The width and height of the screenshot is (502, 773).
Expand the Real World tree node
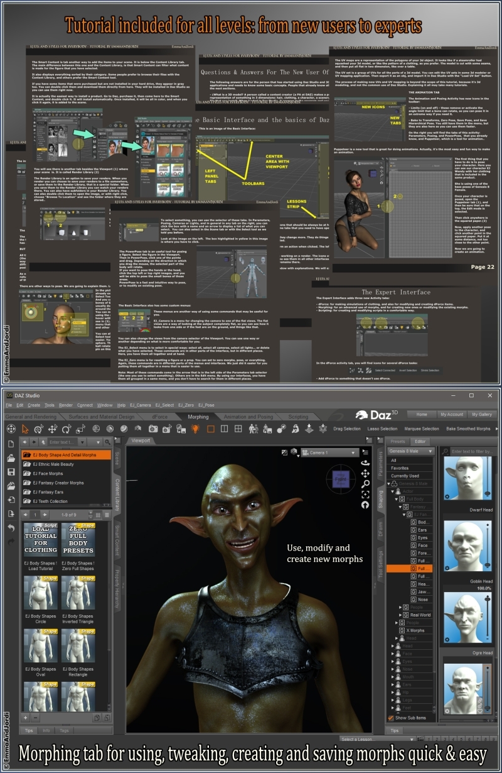coord(400,615)
